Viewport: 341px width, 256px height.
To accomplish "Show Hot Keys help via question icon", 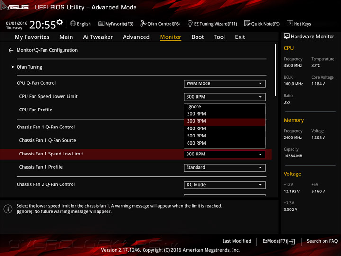I will tap(290, 23).
